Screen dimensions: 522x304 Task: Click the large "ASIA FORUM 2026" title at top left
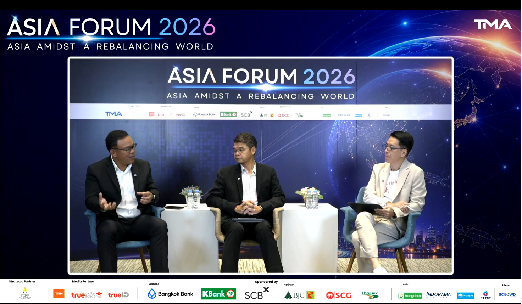click(x=111, y=28)
